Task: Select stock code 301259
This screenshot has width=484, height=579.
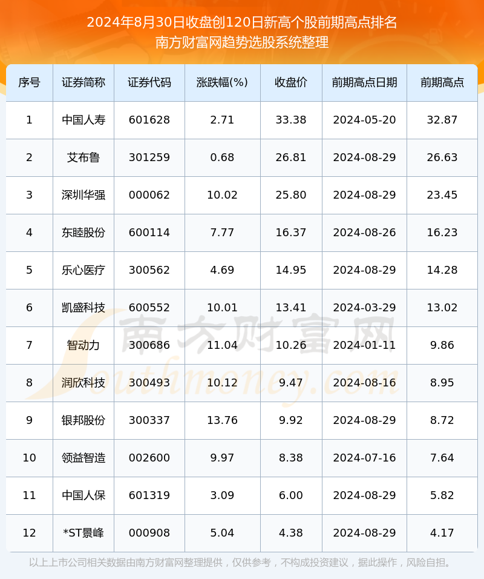Action: 149,157
